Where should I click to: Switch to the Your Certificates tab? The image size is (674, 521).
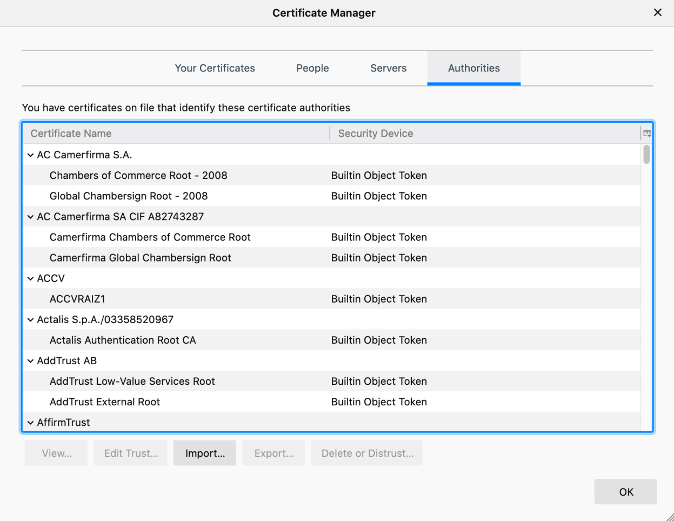click(x=215, y=68)
